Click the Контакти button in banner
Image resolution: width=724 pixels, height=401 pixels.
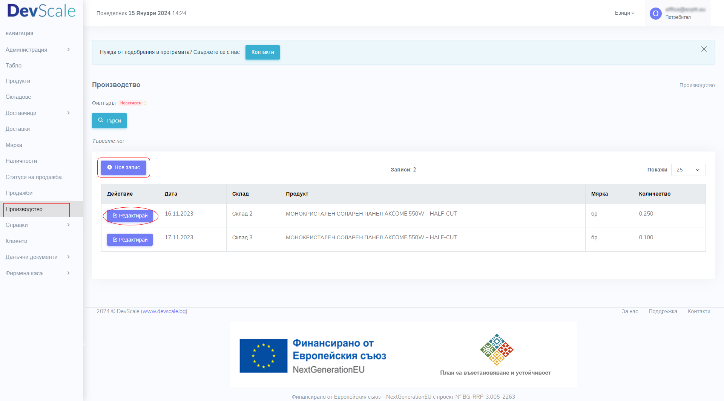pos(262,52)
